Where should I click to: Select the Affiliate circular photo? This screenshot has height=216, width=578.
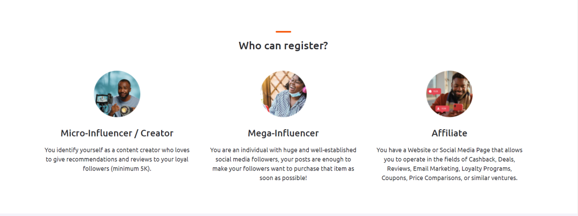449,94
